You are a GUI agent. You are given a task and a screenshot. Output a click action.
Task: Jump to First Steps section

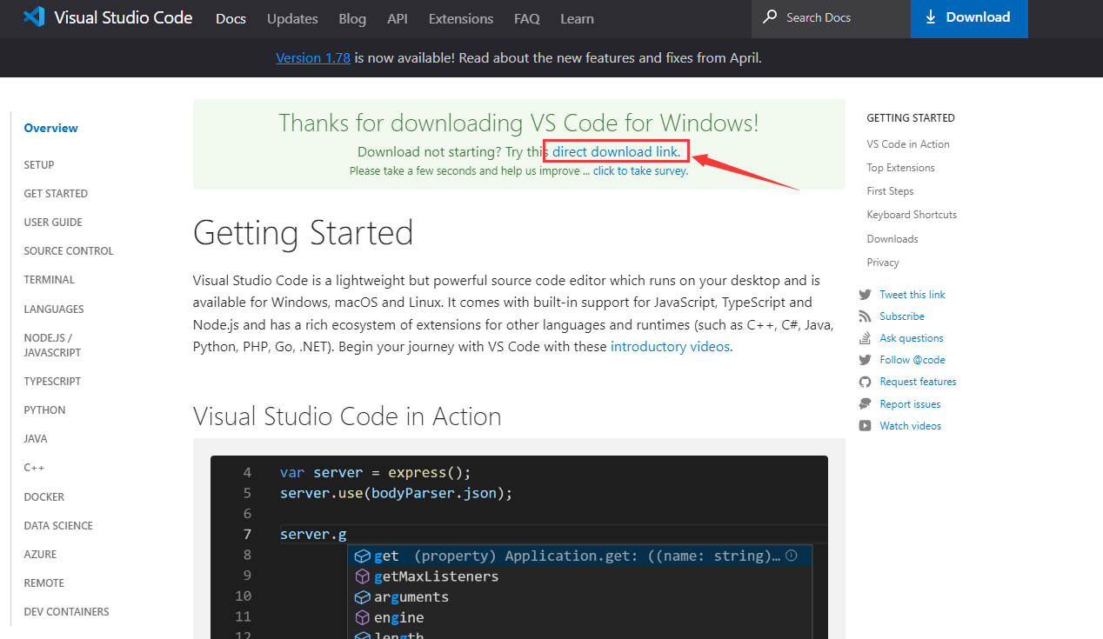891,191
